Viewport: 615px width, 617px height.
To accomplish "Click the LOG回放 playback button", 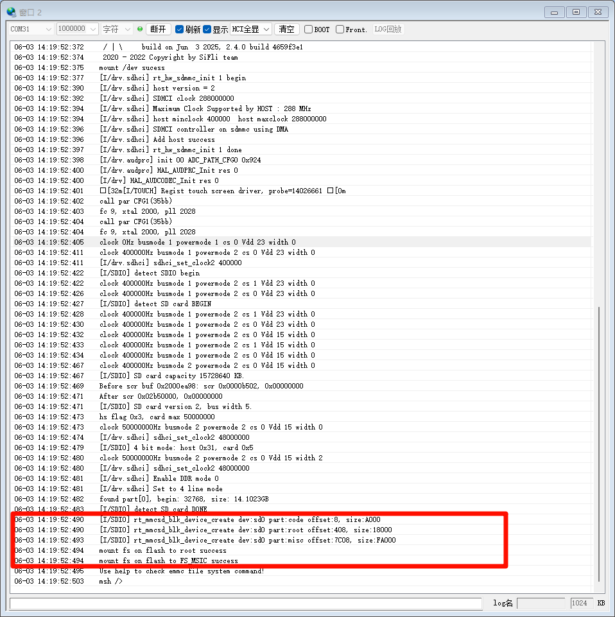I will coord(388,29).
